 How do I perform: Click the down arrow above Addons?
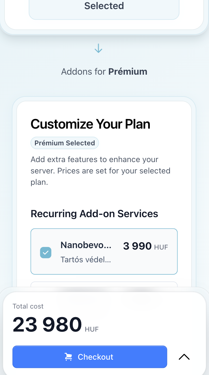click(x=98, y=49)
